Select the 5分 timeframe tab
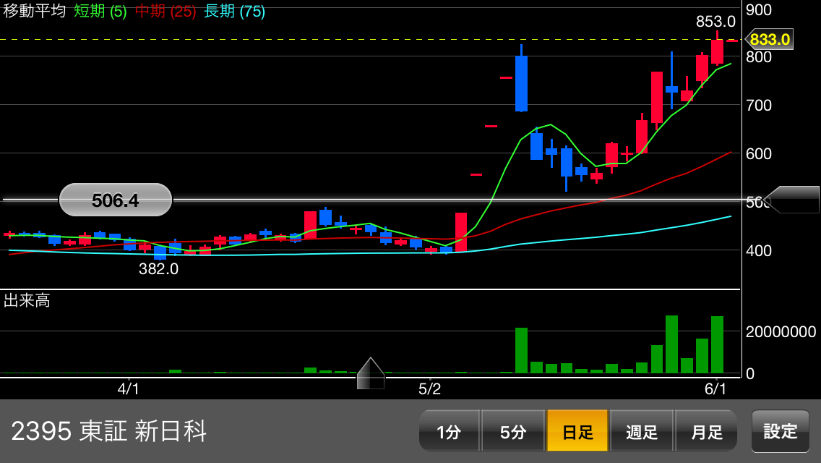This screenshot has height=463, width=821. (x=512, y=431)
